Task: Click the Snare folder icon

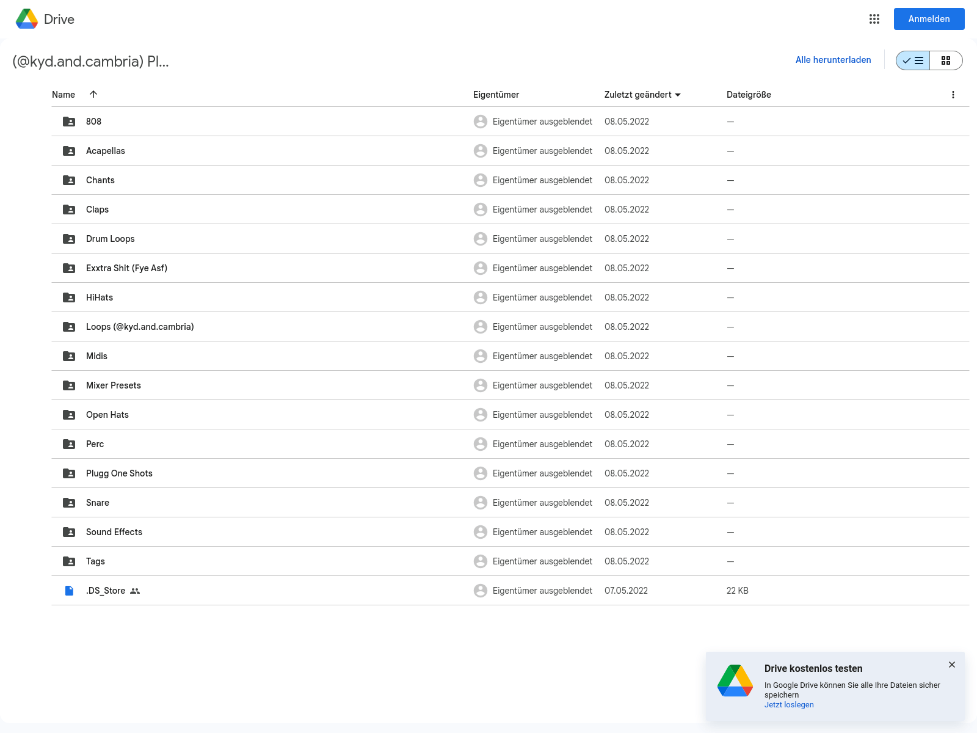Action: [x=69, y=503]
